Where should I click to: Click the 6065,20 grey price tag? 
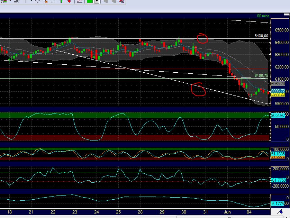(278, 84)
